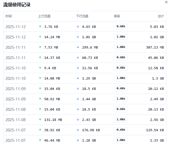The height and width of the screenshot is (145, 172).
Task: Close the 流量使用记录 dialog
Action: [x=166, y=2]
